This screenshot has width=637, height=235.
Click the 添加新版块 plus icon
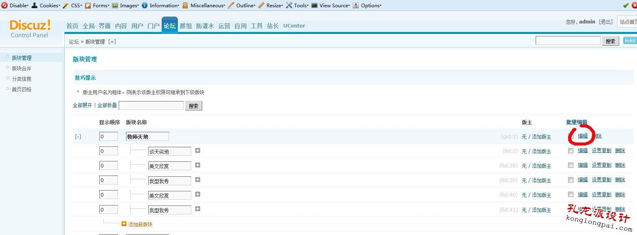coord(124,224)
